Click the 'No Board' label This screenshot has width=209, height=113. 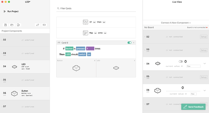pos(149,27)
